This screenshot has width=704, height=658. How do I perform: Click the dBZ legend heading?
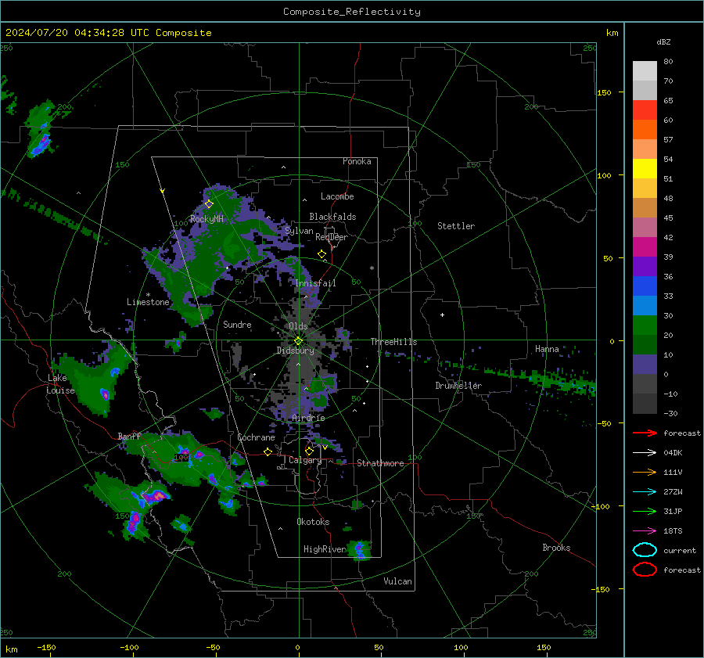pyautogui.click(x=663, y=42)
